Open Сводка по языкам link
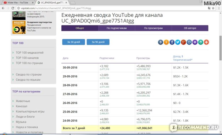Viewport: 222px width, 135px height. (28, 80)
